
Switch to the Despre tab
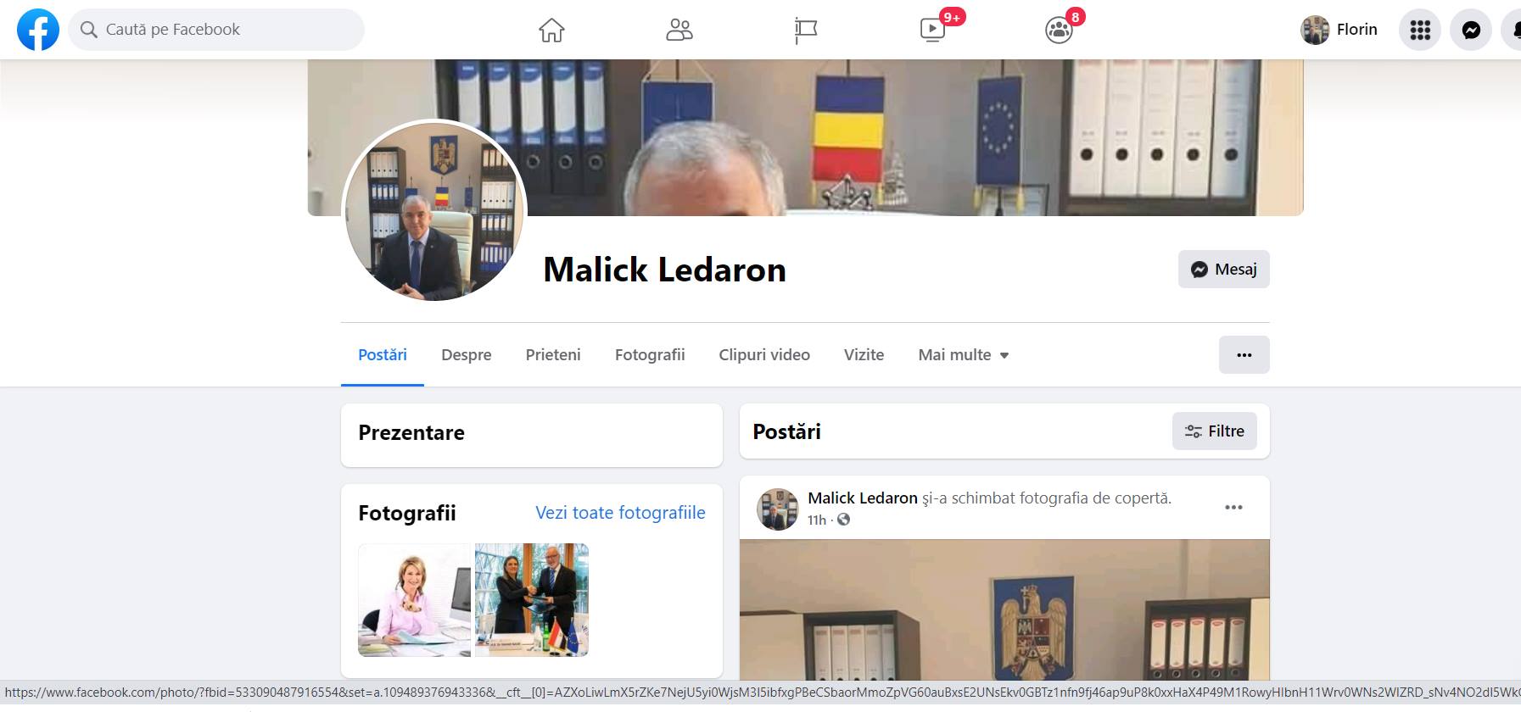(x=466, y=355)
